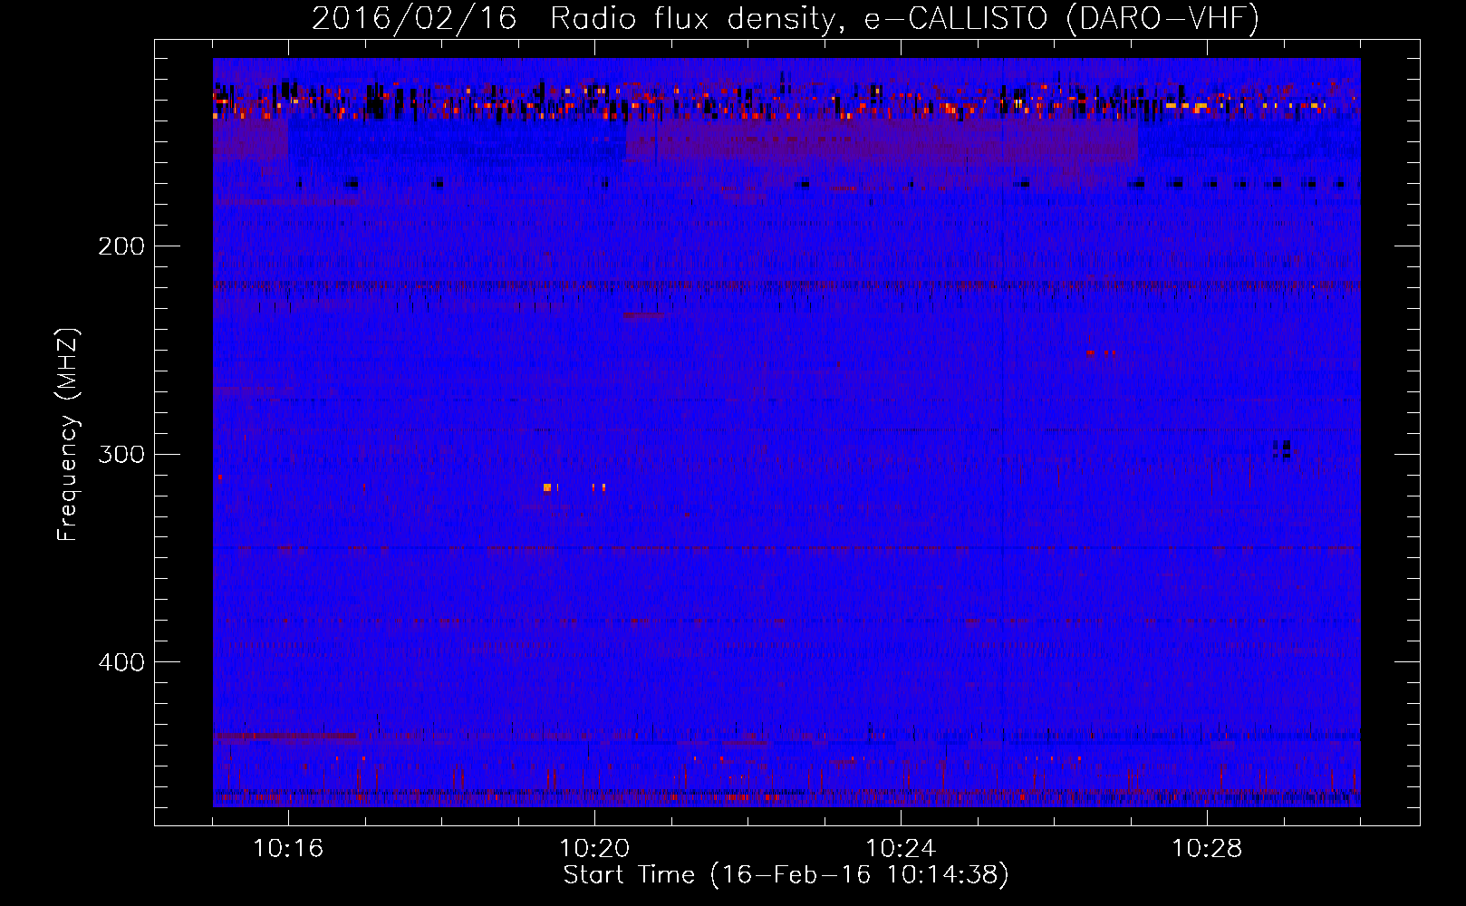This screenshot has height=906, width=1466.
Task: Click the 10:20 time tick label
Action: [594, 849]
